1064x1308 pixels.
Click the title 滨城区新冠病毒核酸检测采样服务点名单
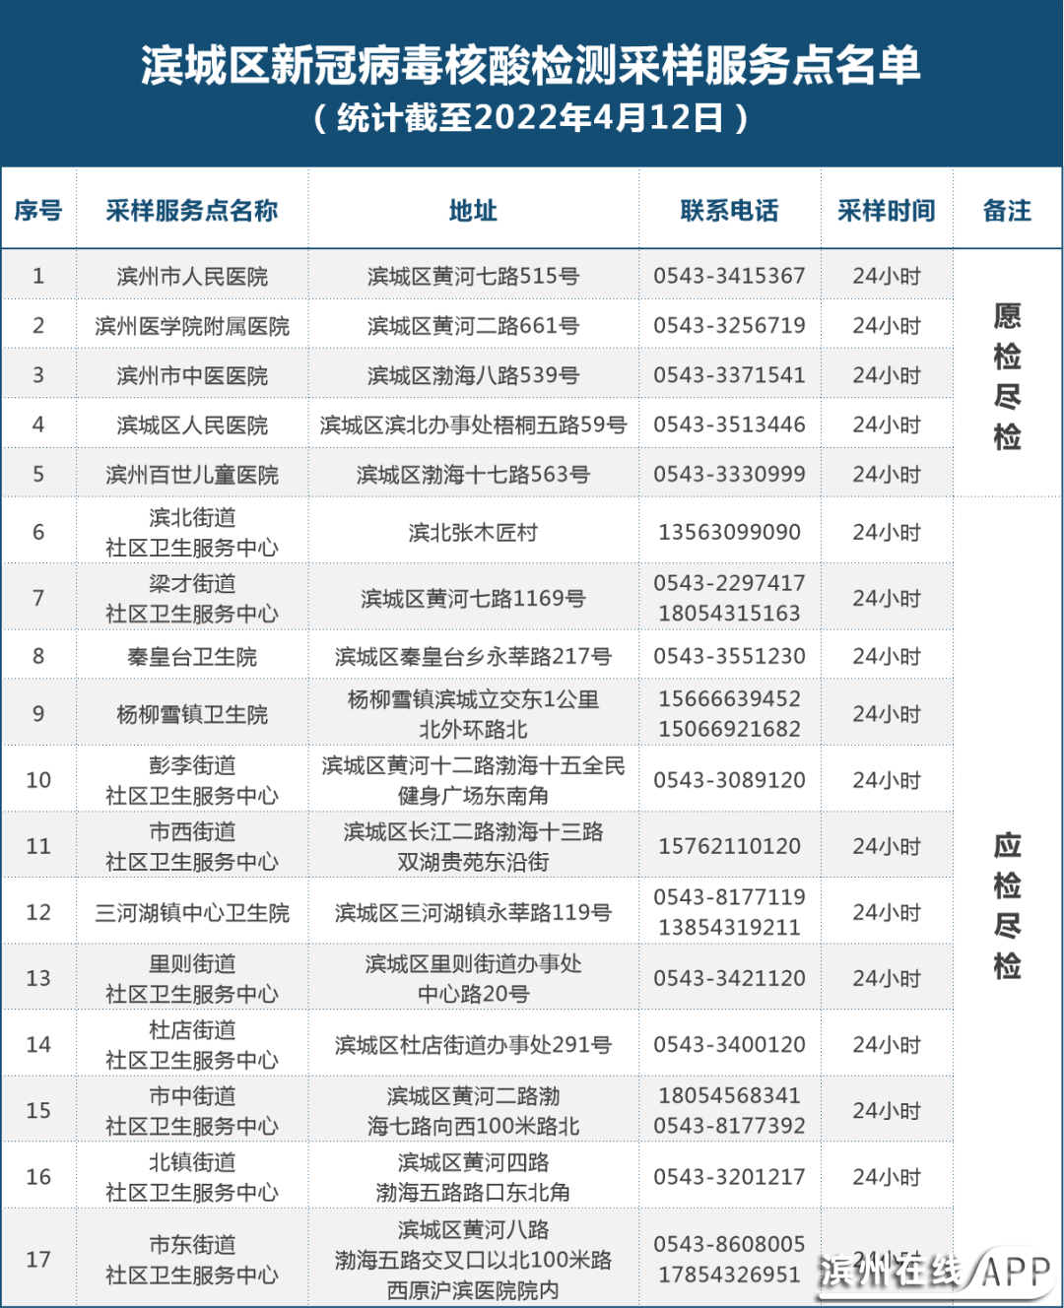(531, 66)
